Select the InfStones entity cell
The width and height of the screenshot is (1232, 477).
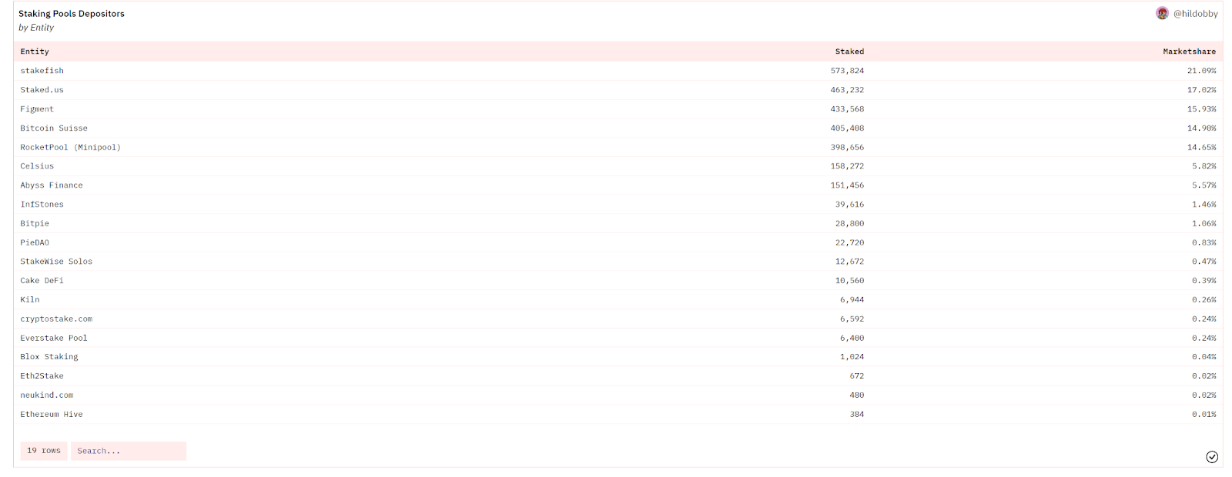pos(42,205)
